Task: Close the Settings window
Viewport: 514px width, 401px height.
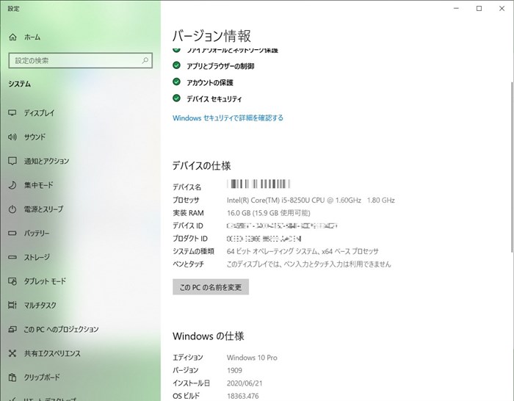Action: click(x=502, y=9)
